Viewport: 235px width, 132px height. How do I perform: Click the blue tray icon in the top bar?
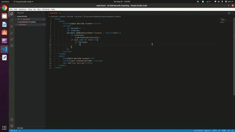point(203,1)
